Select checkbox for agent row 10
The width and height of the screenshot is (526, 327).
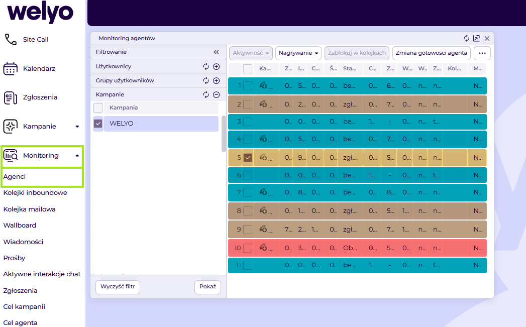(248, 248)
